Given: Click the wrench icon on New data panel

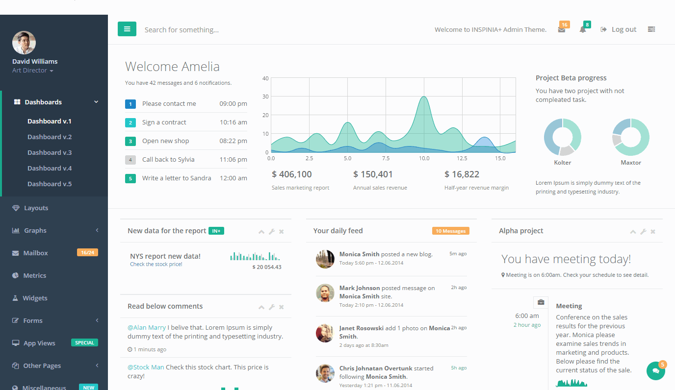Looking at the screenshot, I should pyautogui.click(x=271, y=231).
